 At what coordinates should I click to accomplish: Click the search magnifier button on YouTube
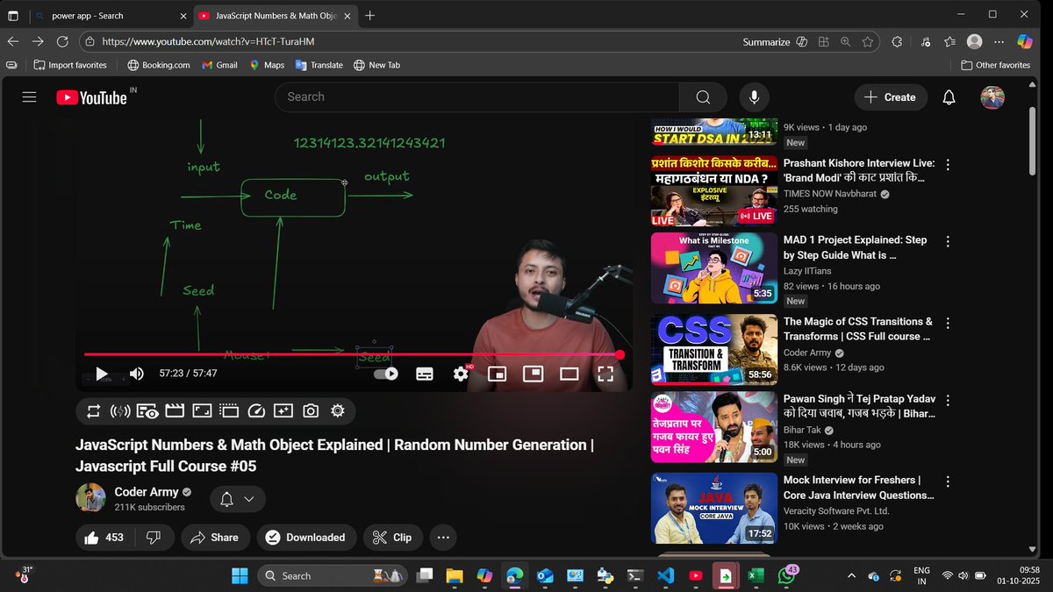point(703,97)
